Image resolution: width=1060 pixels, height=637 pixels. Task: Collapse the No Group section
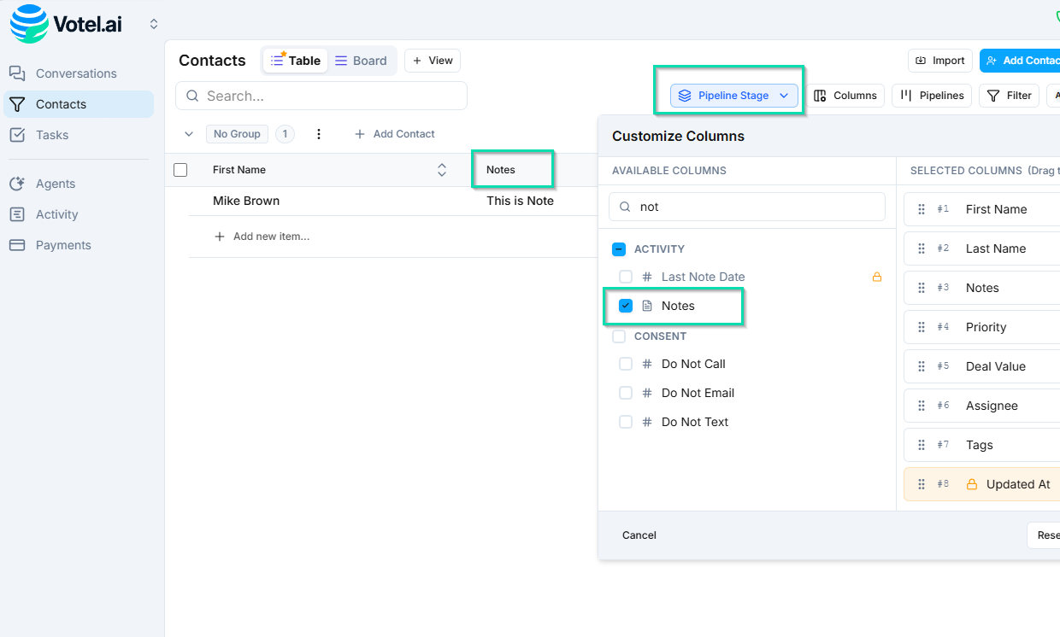(x=188, y=134)
